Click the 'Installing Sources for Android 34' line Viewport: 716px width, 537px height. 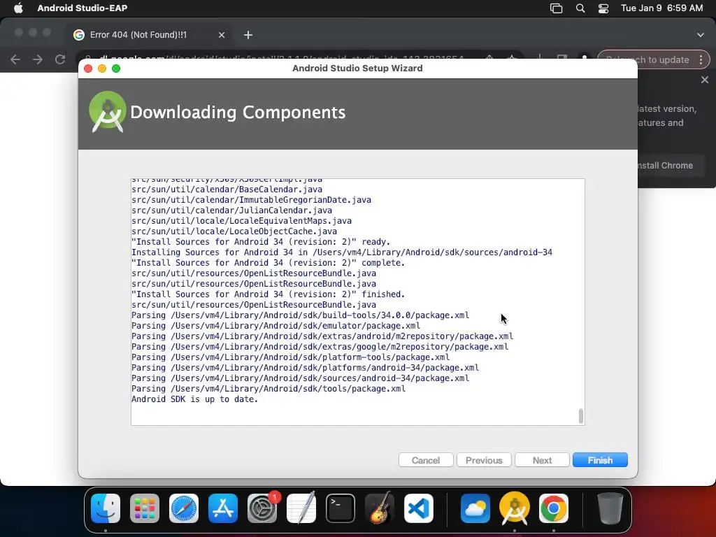tap(341, 252)
